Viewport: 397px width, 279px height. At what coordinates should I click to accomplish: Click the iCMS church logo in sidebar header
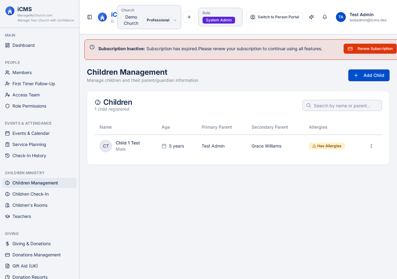coord(10,11)
